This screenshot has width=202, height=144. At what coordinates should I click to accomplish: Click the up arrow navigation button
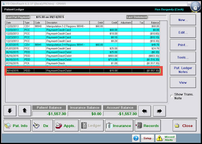pyautogui.click(x=25, y=111)
